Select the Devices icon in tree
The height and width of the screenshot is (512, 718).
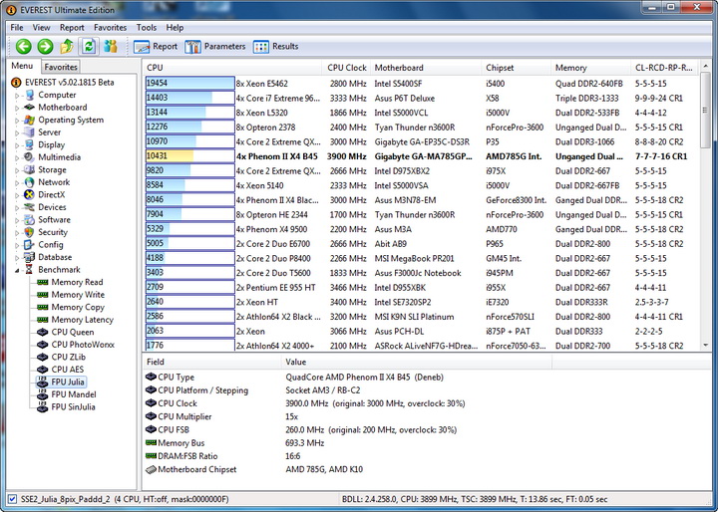29,207
